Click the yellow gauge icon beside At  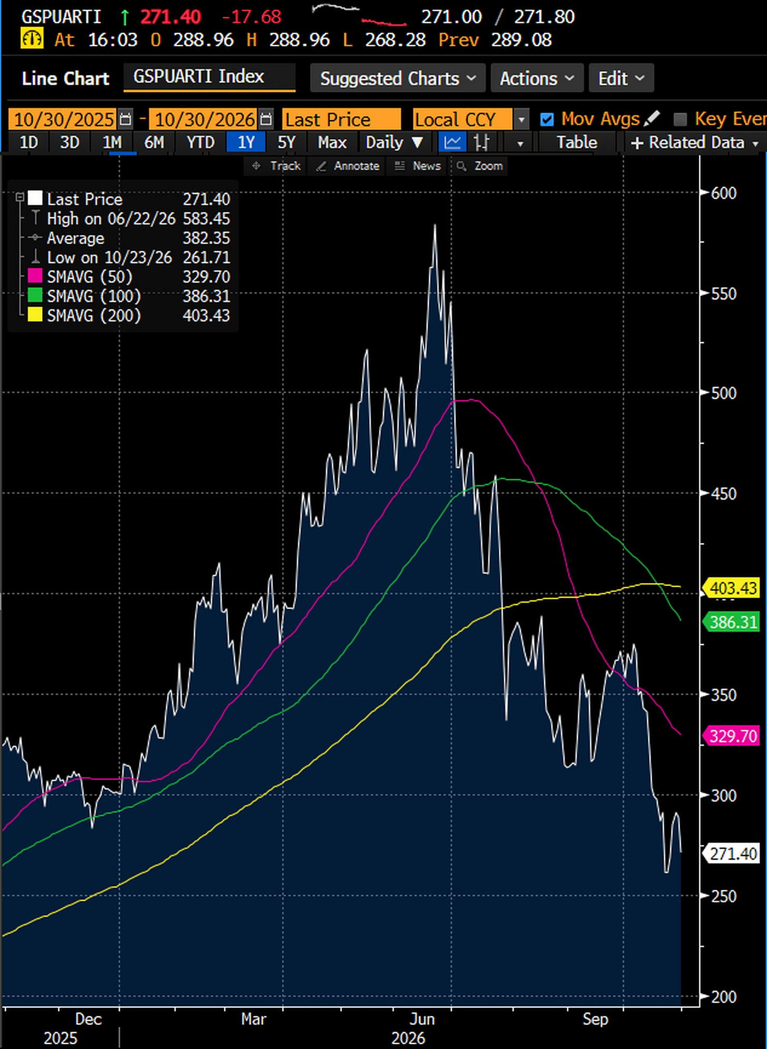point(32,40)
